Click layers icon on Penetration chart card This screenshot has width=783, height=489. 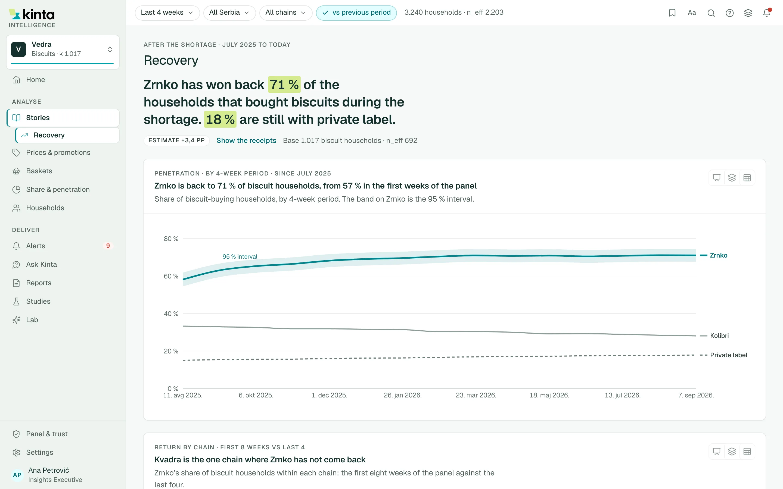tap(732, 178)
